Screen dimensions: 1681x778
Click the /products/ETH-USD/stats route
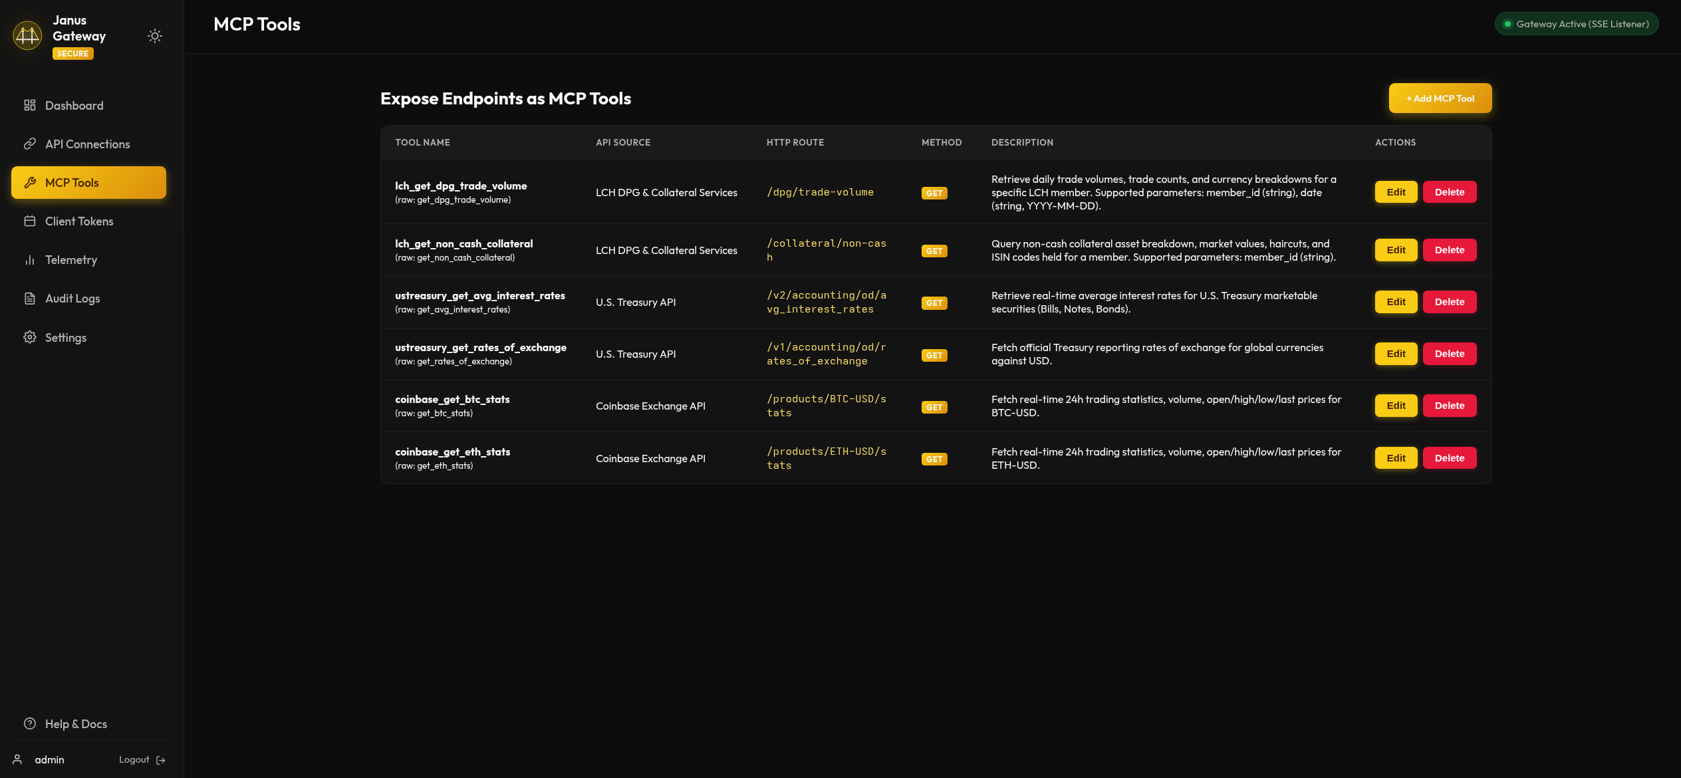tap(827, 458)
